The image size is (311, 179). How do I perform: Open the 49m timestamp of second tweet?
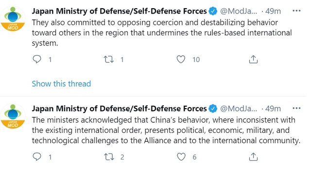(273, 109)
